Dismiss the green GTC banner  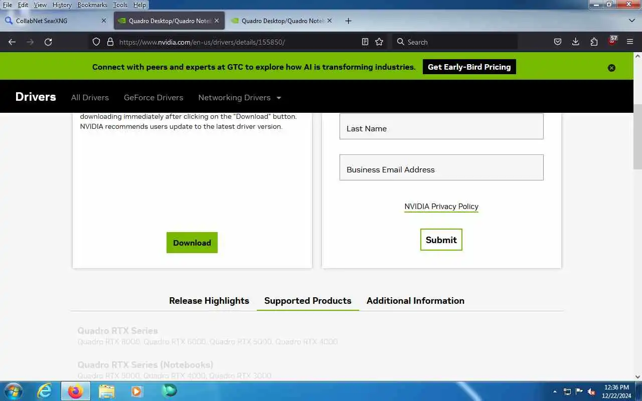(611, 68)
